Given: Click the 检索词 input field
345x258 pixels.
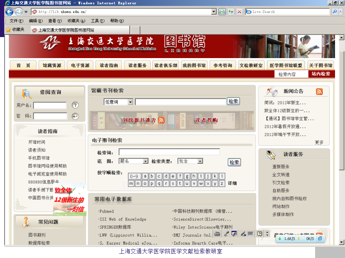Looking at the screenshot, I should point(169,152).
